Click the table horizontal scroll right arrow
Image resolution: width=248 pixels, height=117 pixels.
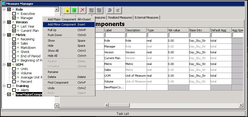click(x=241, y=105)
